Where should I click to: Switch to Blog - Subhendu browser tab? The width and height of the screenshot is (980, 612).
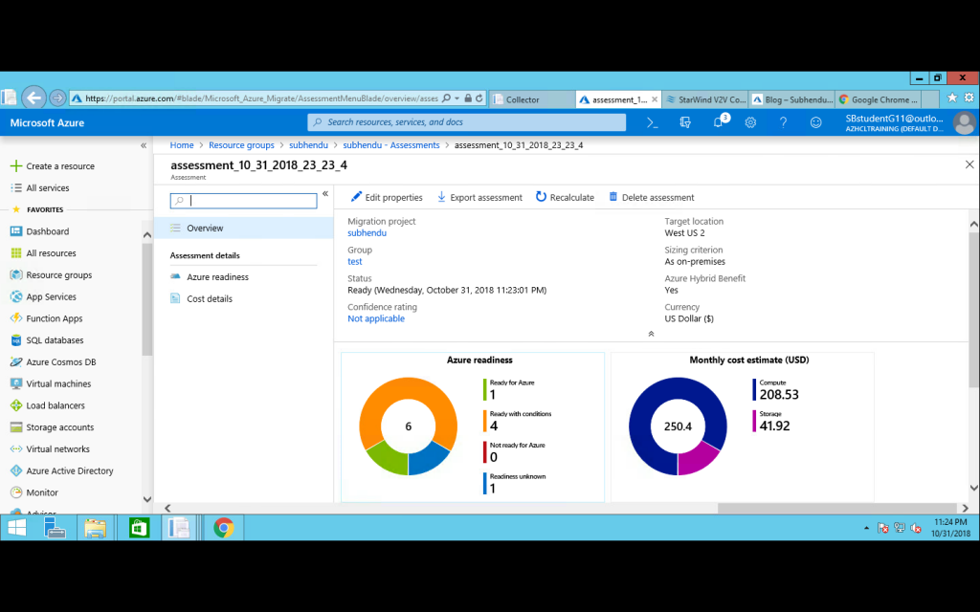point(791,99)
